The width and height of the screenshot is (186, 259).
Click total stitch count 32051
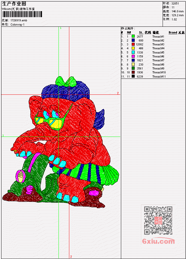(175, 4)
